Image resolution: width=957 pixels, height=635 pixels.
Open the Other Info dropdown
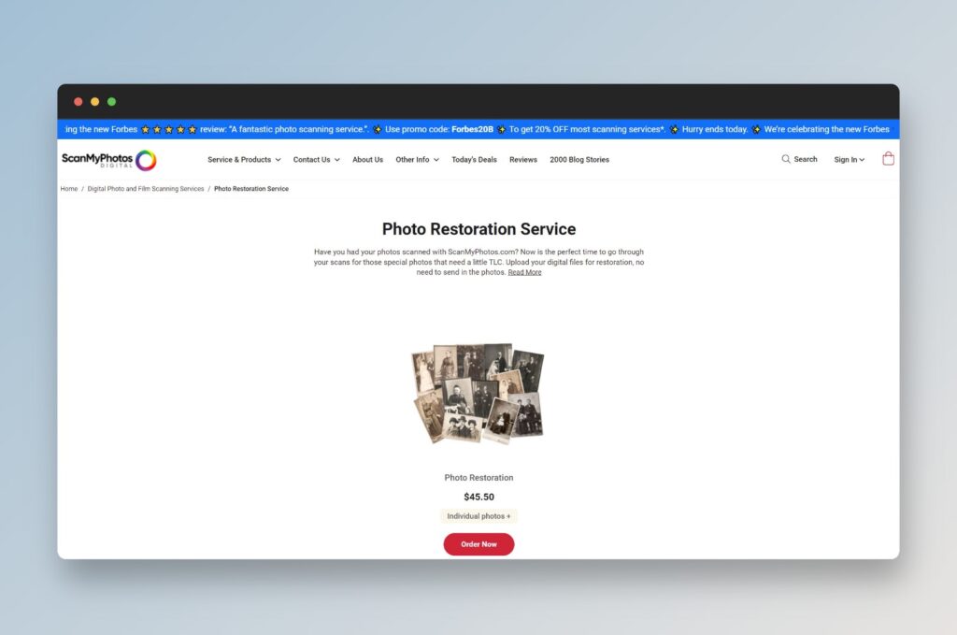click(417, 160)
